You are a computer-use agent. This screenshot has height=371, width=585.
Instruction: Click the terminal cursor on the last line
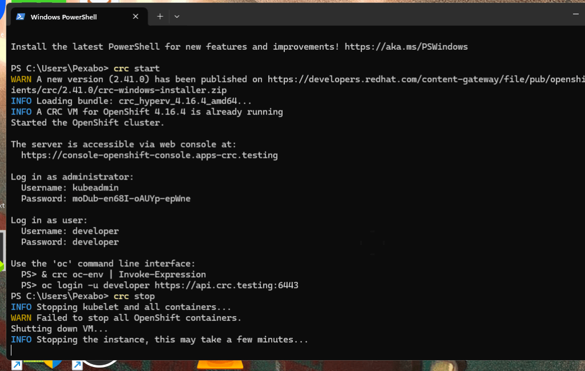click(11, 350)
